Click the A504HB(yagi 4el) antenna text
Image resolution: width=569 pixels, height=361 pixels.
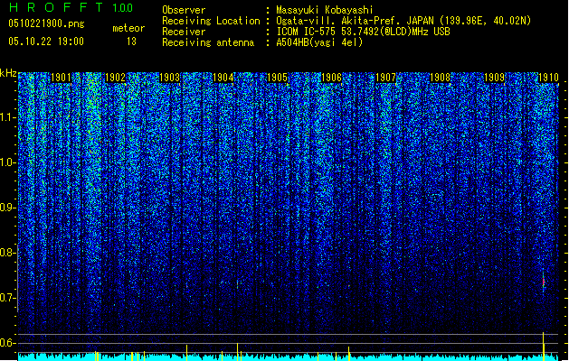[x=319, y=42]
